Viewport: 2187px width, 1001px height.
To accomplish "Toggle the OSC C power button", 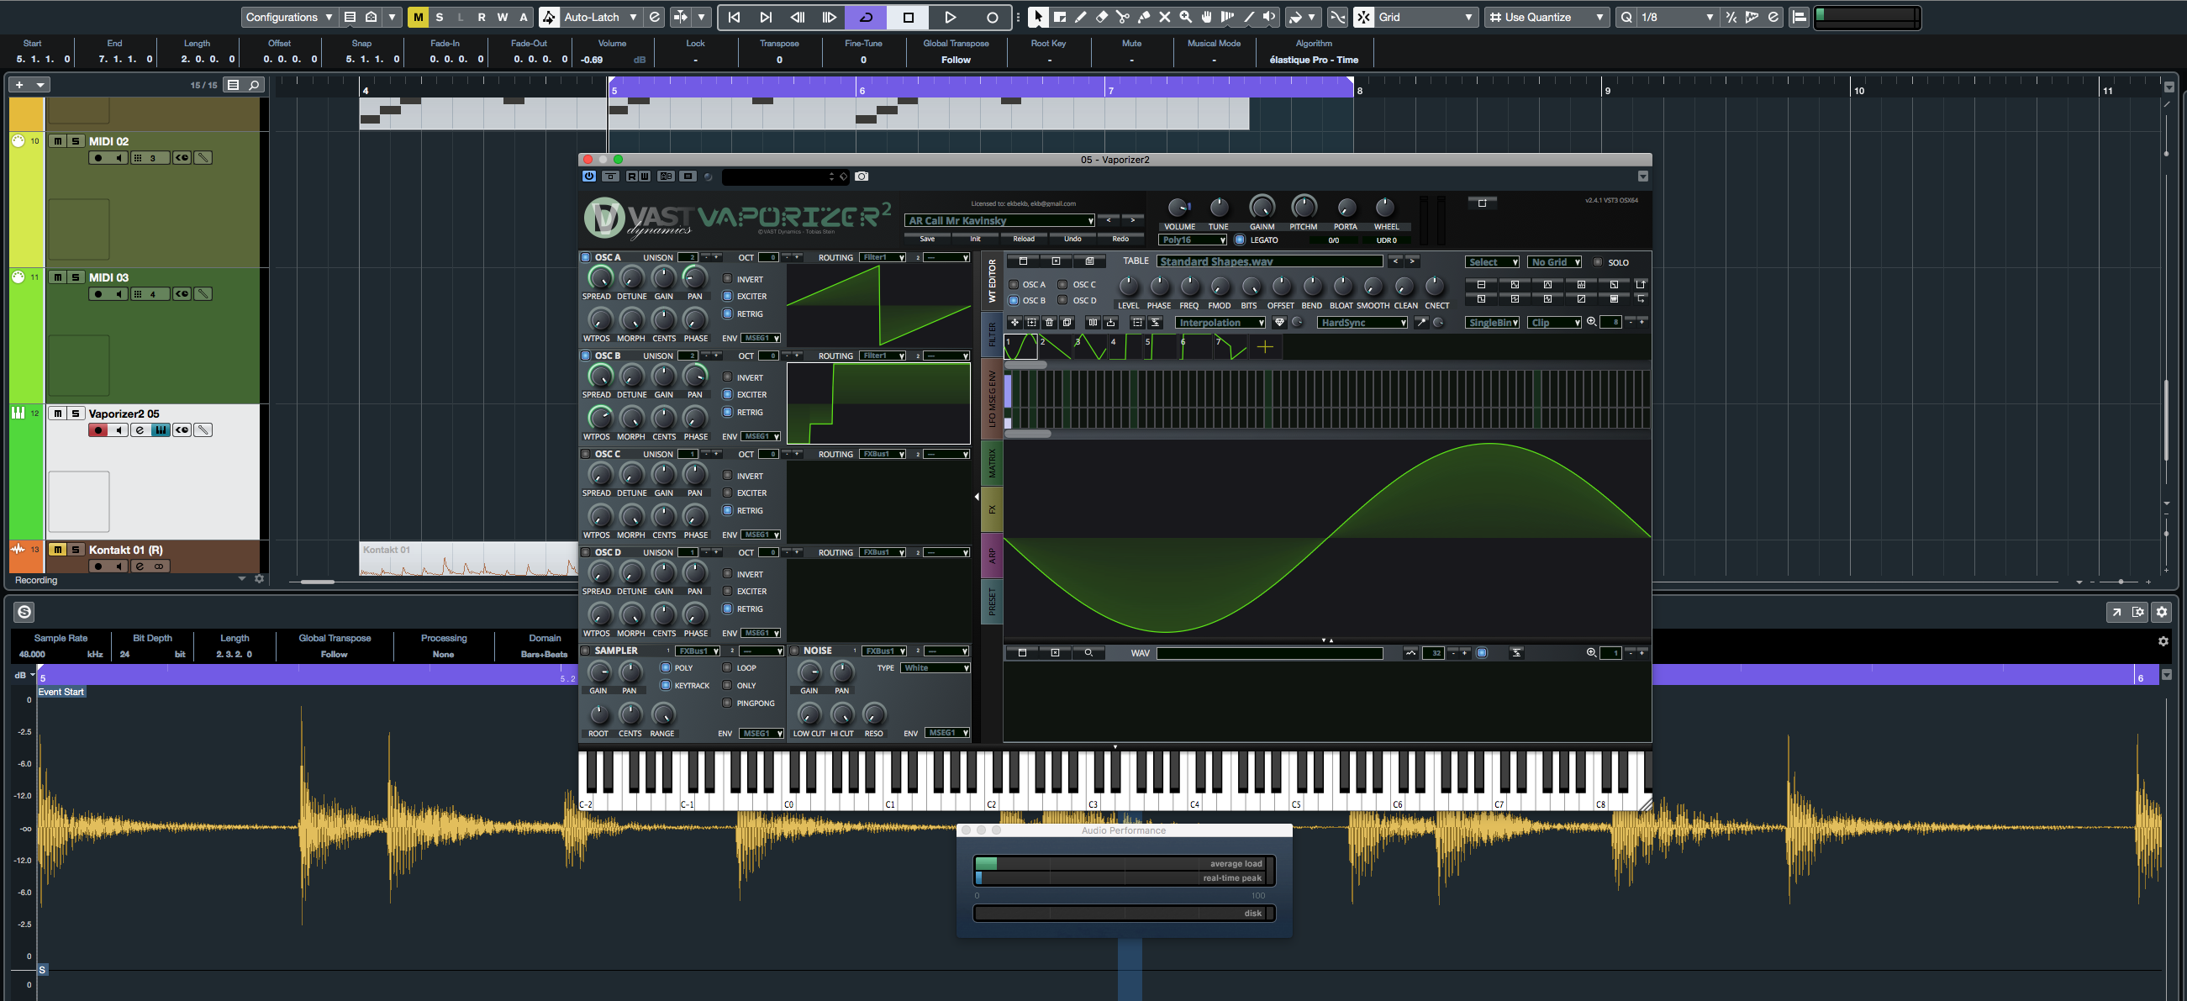I will [x=586, y=454].
